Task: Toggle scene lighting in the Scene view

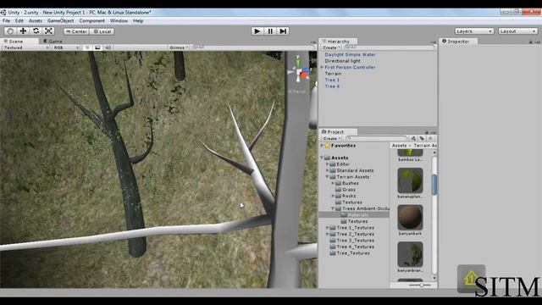Action: point(87,47)
